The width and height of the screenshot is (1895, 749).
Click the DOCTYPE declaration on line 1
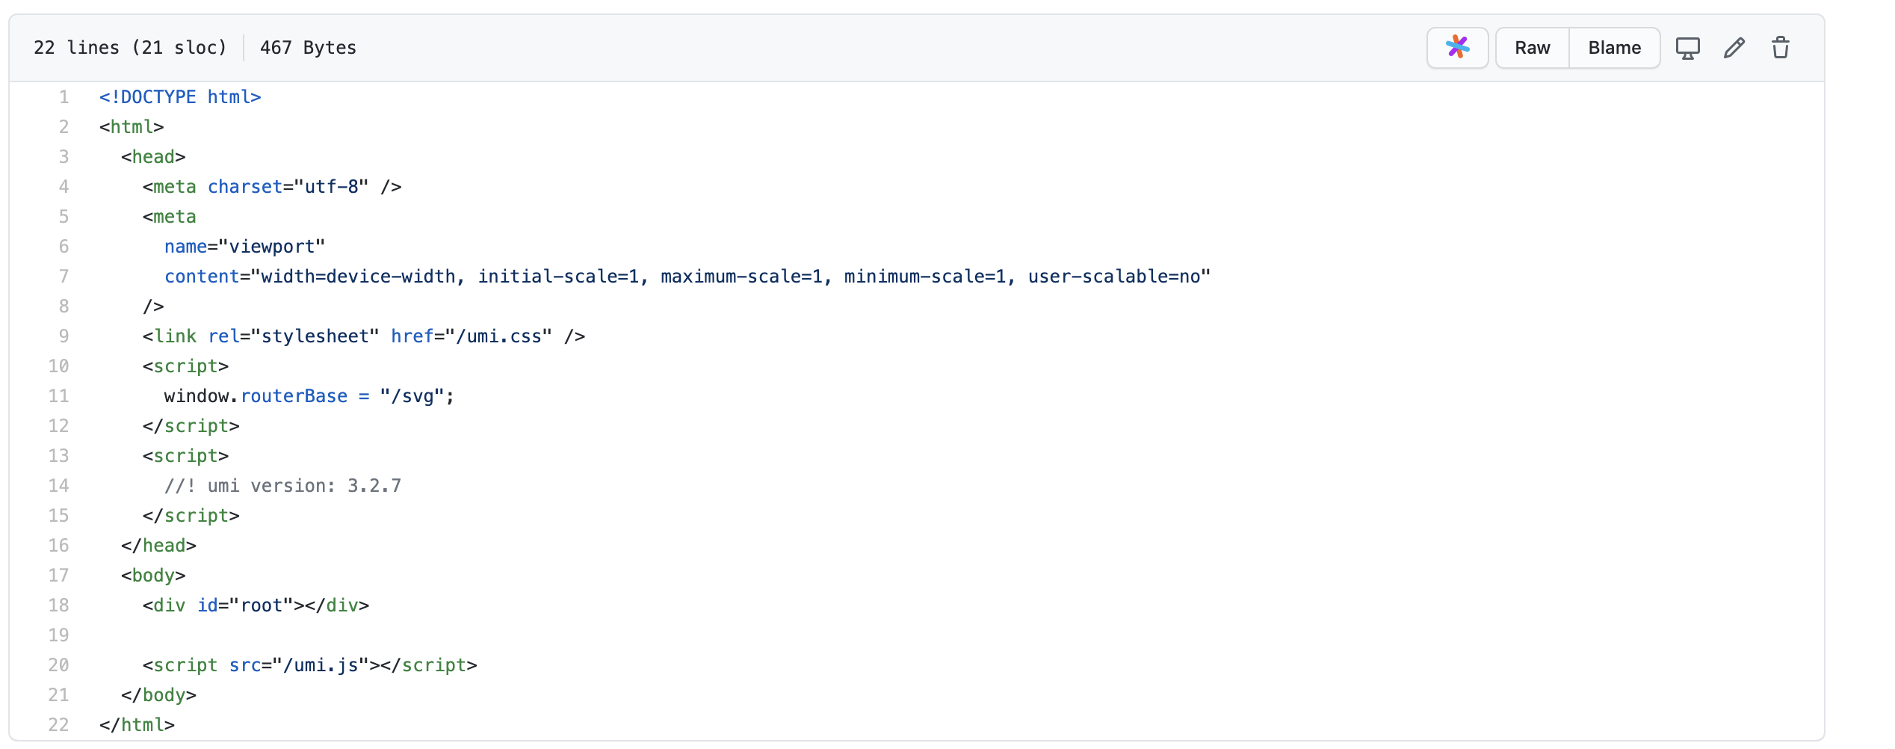click(179, 96)
